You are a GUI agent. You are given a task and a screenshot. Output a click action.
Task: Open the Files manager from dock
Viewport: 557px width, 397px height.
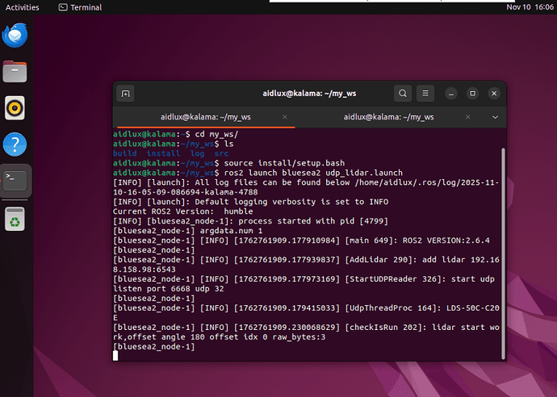[15, 72]
